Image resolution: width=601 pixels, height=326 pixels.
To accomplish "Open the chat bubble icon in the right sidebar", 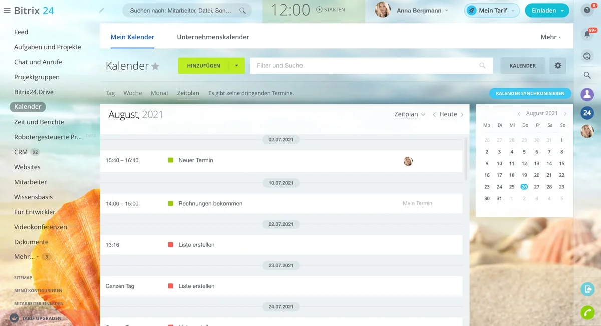I will coord(587,56).
